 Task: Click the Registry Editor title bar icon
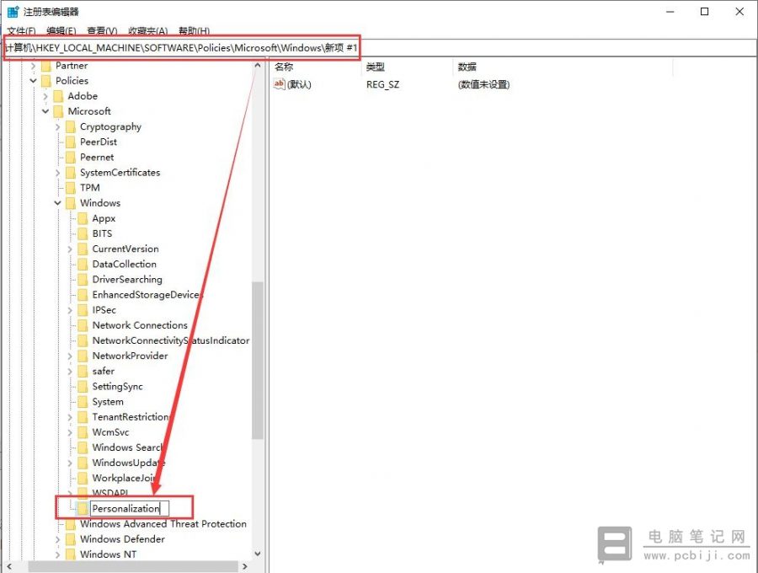(x=13, y=12)
